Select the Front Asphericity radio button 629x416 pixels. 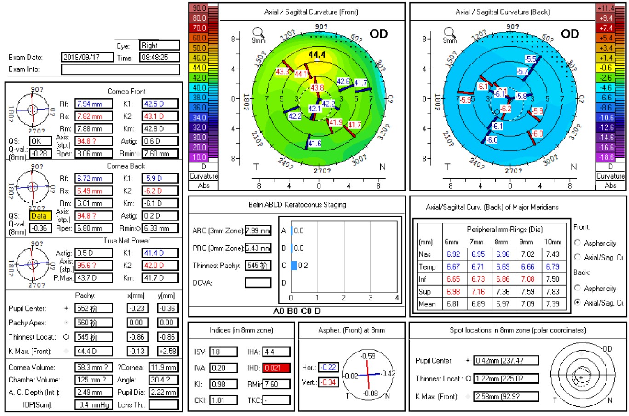tap(577, 243)
